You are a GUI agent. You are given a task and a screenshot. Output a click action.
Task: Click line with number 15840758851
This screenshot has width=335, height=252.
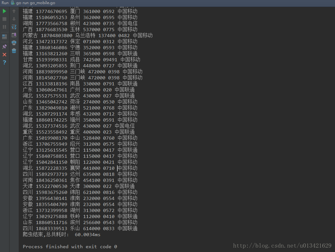coord(80,156)
